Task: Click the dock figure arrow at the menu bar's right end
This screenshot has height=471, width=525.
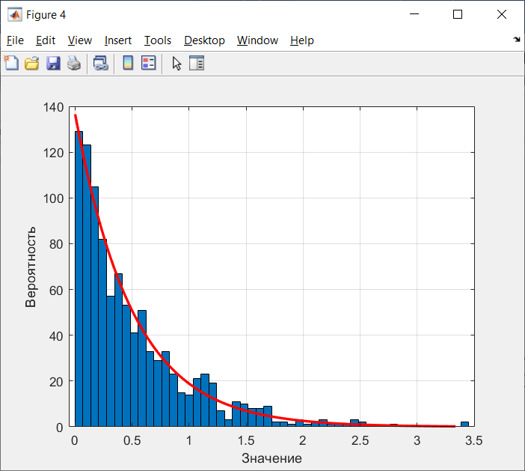Action: (x=517, y=40)
